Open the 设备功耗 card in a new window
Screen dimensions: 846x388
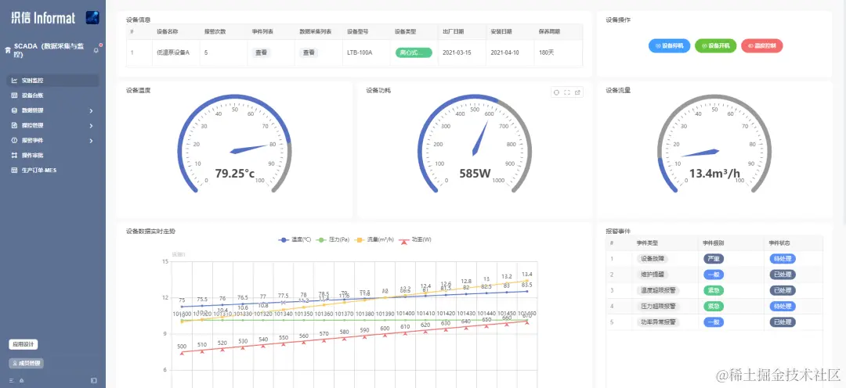577,92
